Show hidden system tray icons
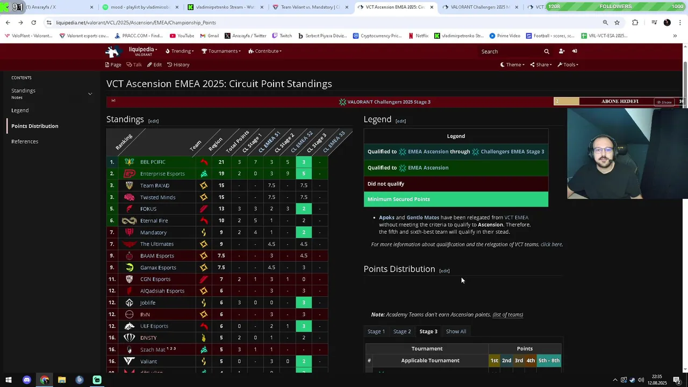 click(x=615, y=380)
